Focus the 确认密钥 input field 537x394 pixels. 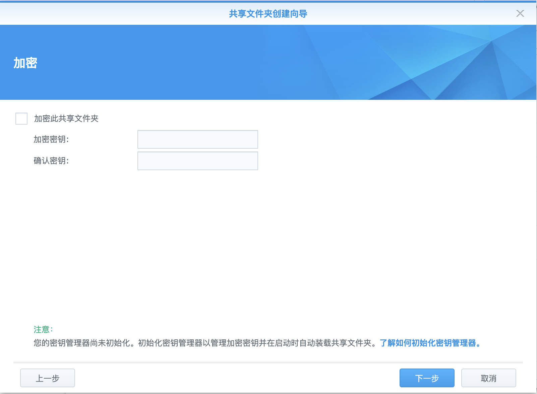(x=198, y=161)
